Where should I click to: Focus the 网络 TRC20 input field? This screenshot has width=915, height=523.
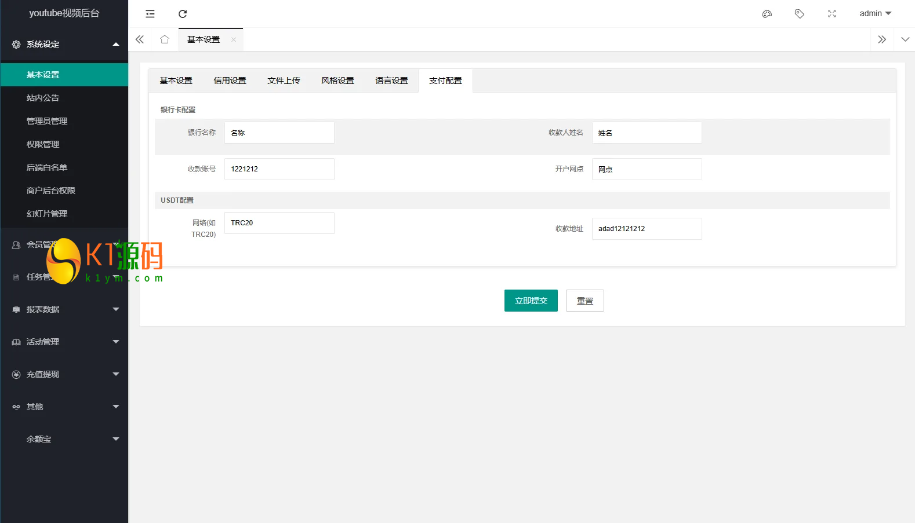coord(279,223)
